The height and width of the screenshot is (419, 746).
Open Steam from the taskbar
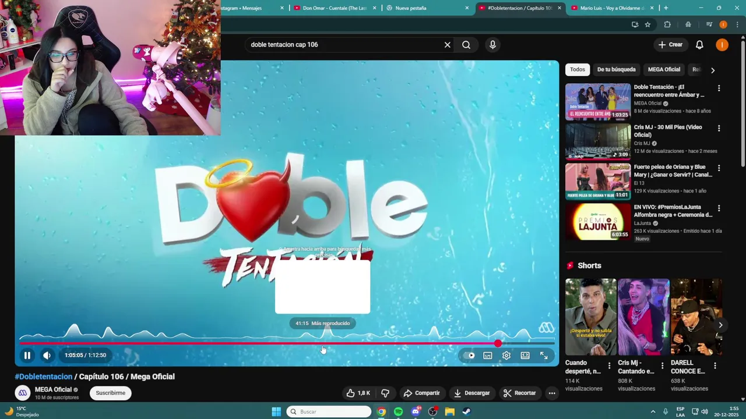[x=467, y=411]
